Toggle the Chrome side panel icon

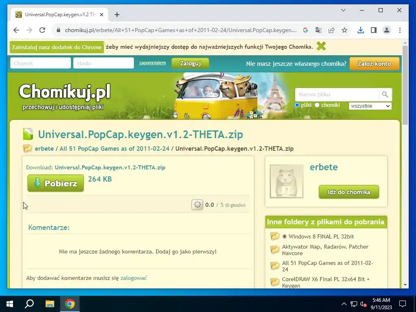(374, 30)
